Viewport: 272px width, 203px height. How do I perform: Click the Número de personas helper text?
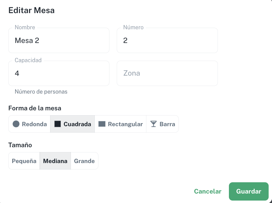[41, 91]
